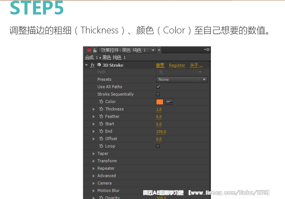Toggle the fx switch for 3D Stroke

pyautogui.click(x=92, y=65)
